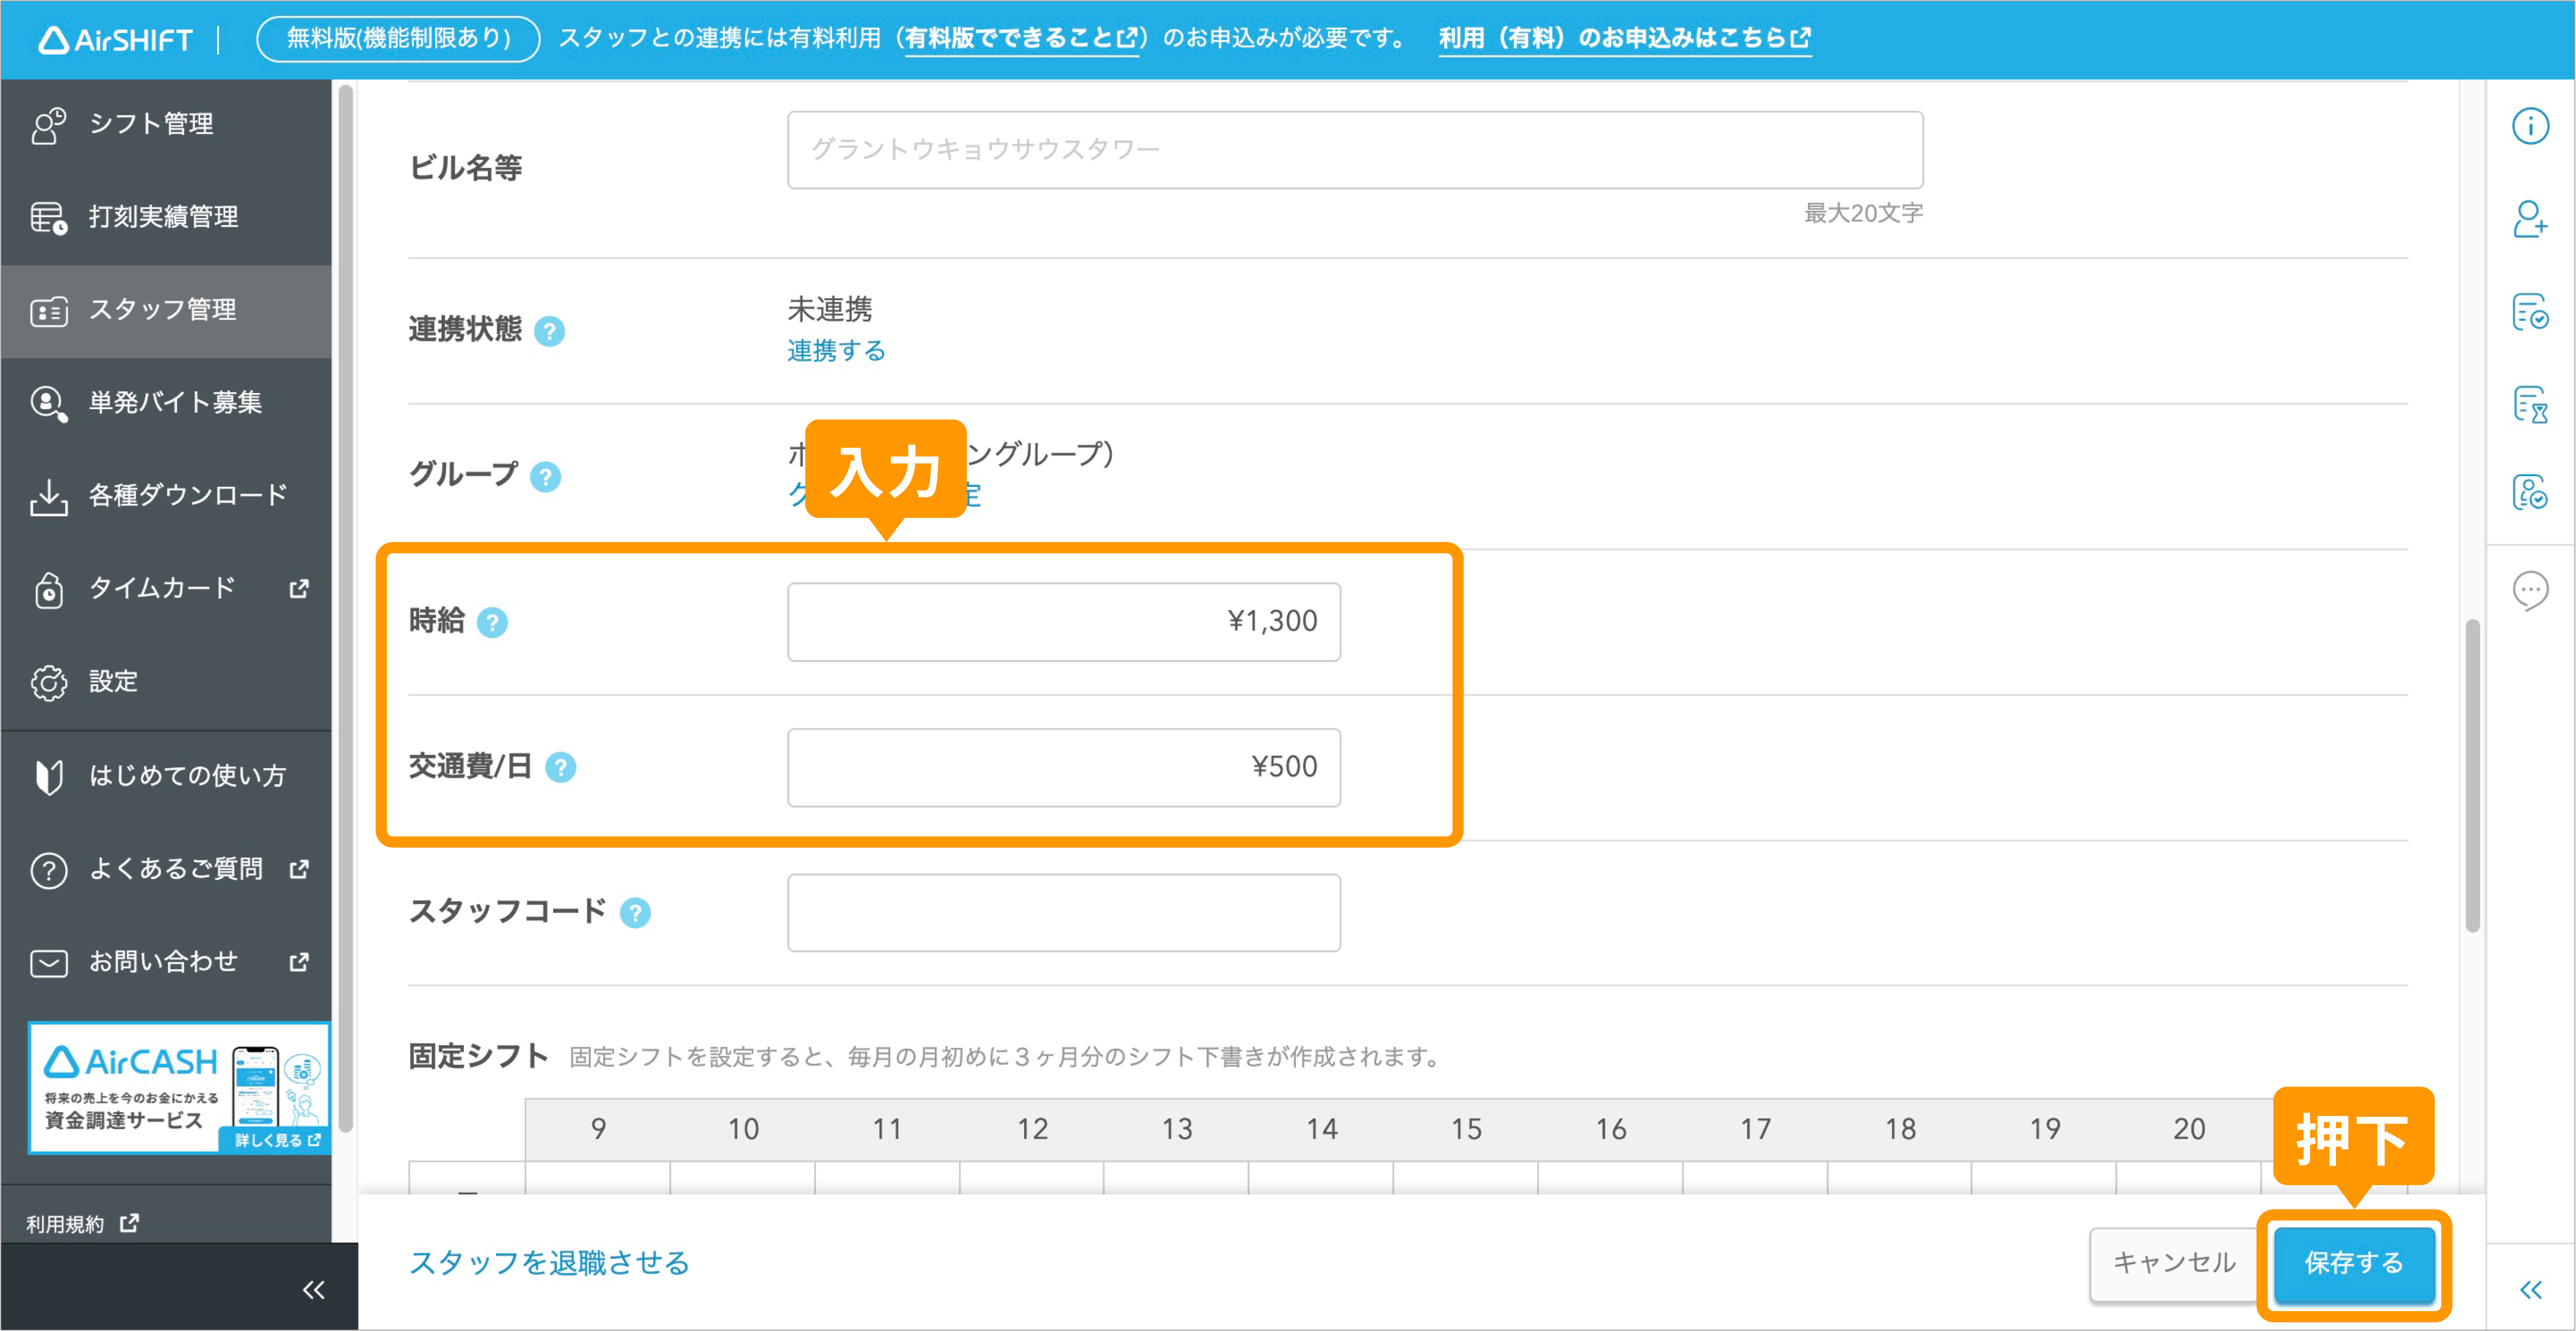The image size is (2576, 1331).
Task: Click the 打刻実績管理 table icon
Action: [48, 218]
